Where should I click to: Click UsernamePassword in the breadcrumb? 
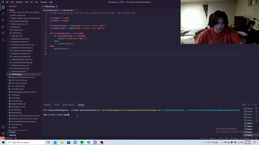pos(50,10)
